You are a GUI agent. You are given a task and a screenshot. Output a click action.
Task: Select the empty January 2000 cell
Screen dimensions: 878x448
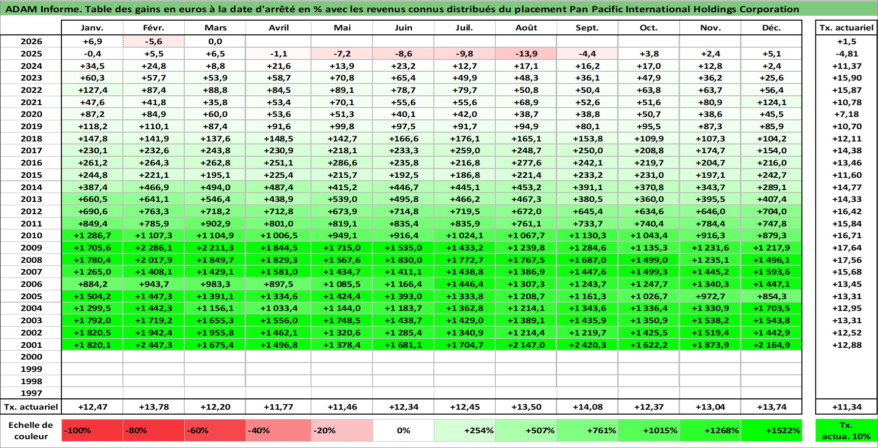(92, 357)
